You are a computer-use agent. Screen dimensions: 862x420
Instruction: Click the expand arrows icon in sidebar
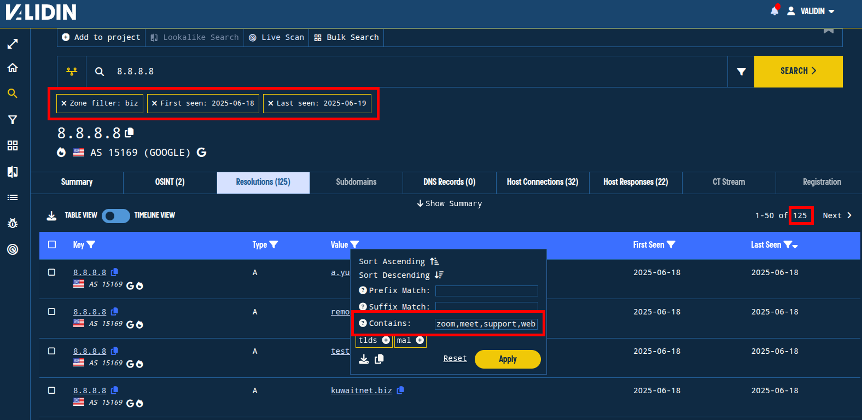13,44
